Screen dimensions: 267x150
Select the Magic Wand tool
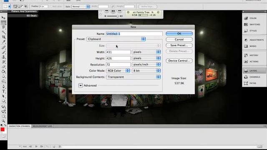coord(3,32)
